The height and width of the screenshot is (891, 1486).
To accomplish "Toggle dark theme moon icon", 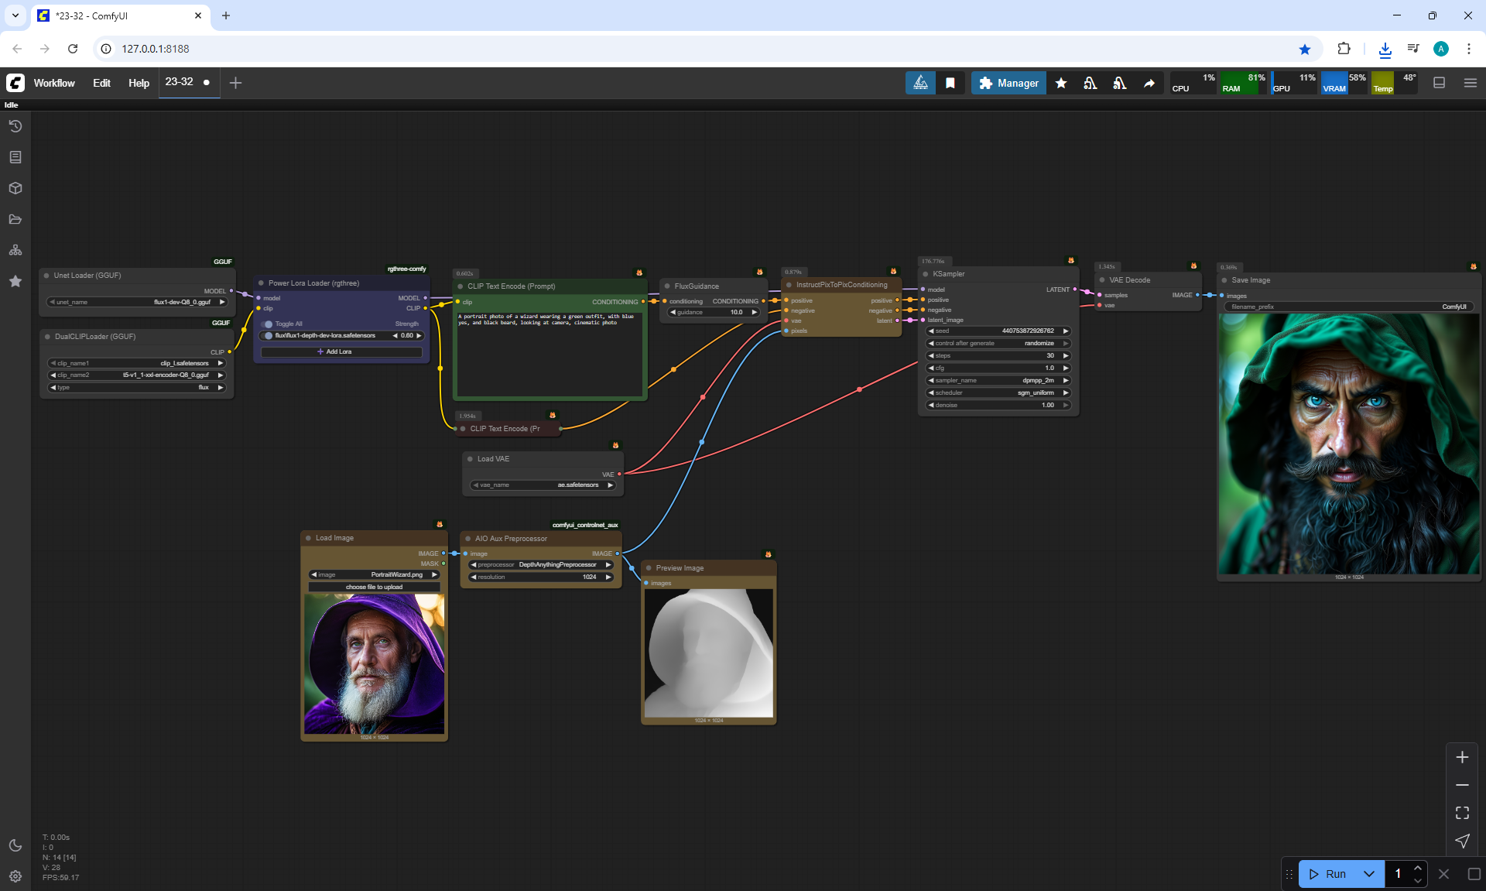I will coord(15,845).
